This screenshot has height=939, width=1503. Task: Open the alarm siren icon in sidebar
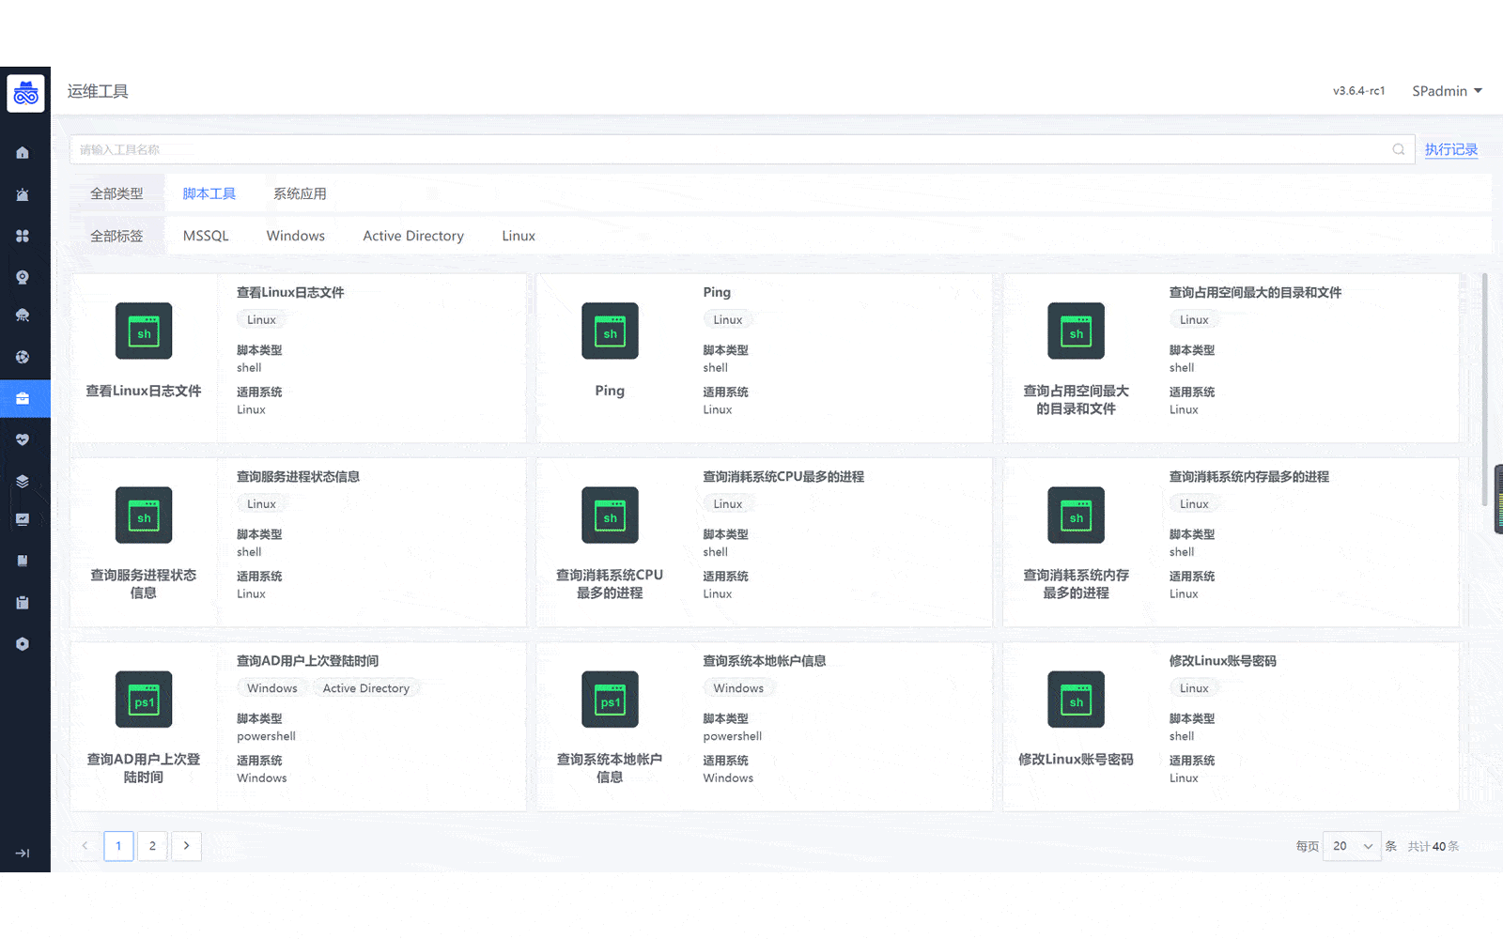[x=23, y=194]
